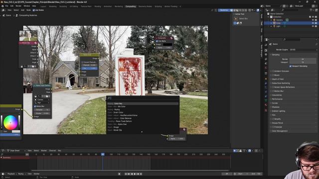Click the Summary channel row
This screenshot has width=319, height=179.
tap(15, 158)
